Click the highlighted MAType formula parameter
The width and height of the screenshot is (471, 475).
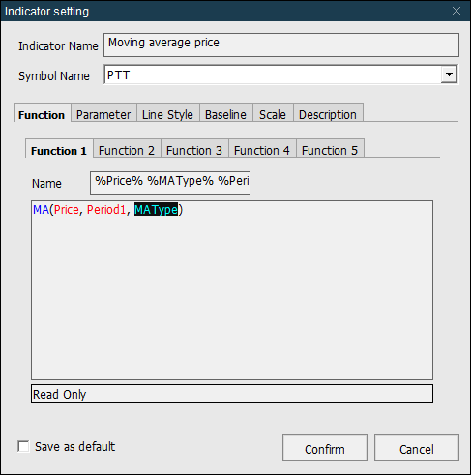[156, 210]
